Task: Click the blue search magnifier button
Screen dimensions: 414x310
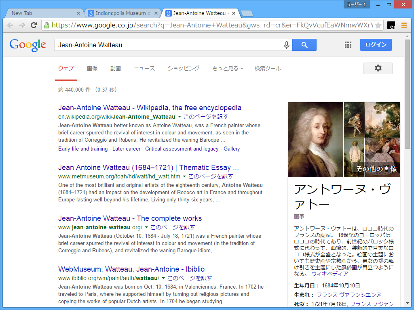Action: [304, 45]
